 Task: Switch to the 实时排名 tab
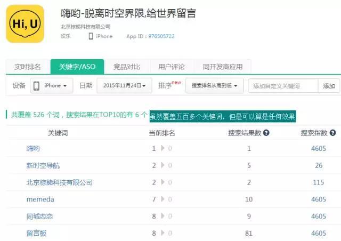point(28,67)
